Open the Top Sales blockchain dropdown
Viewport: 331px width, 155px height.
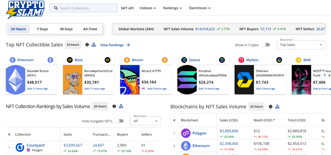[x=301, y=45]
